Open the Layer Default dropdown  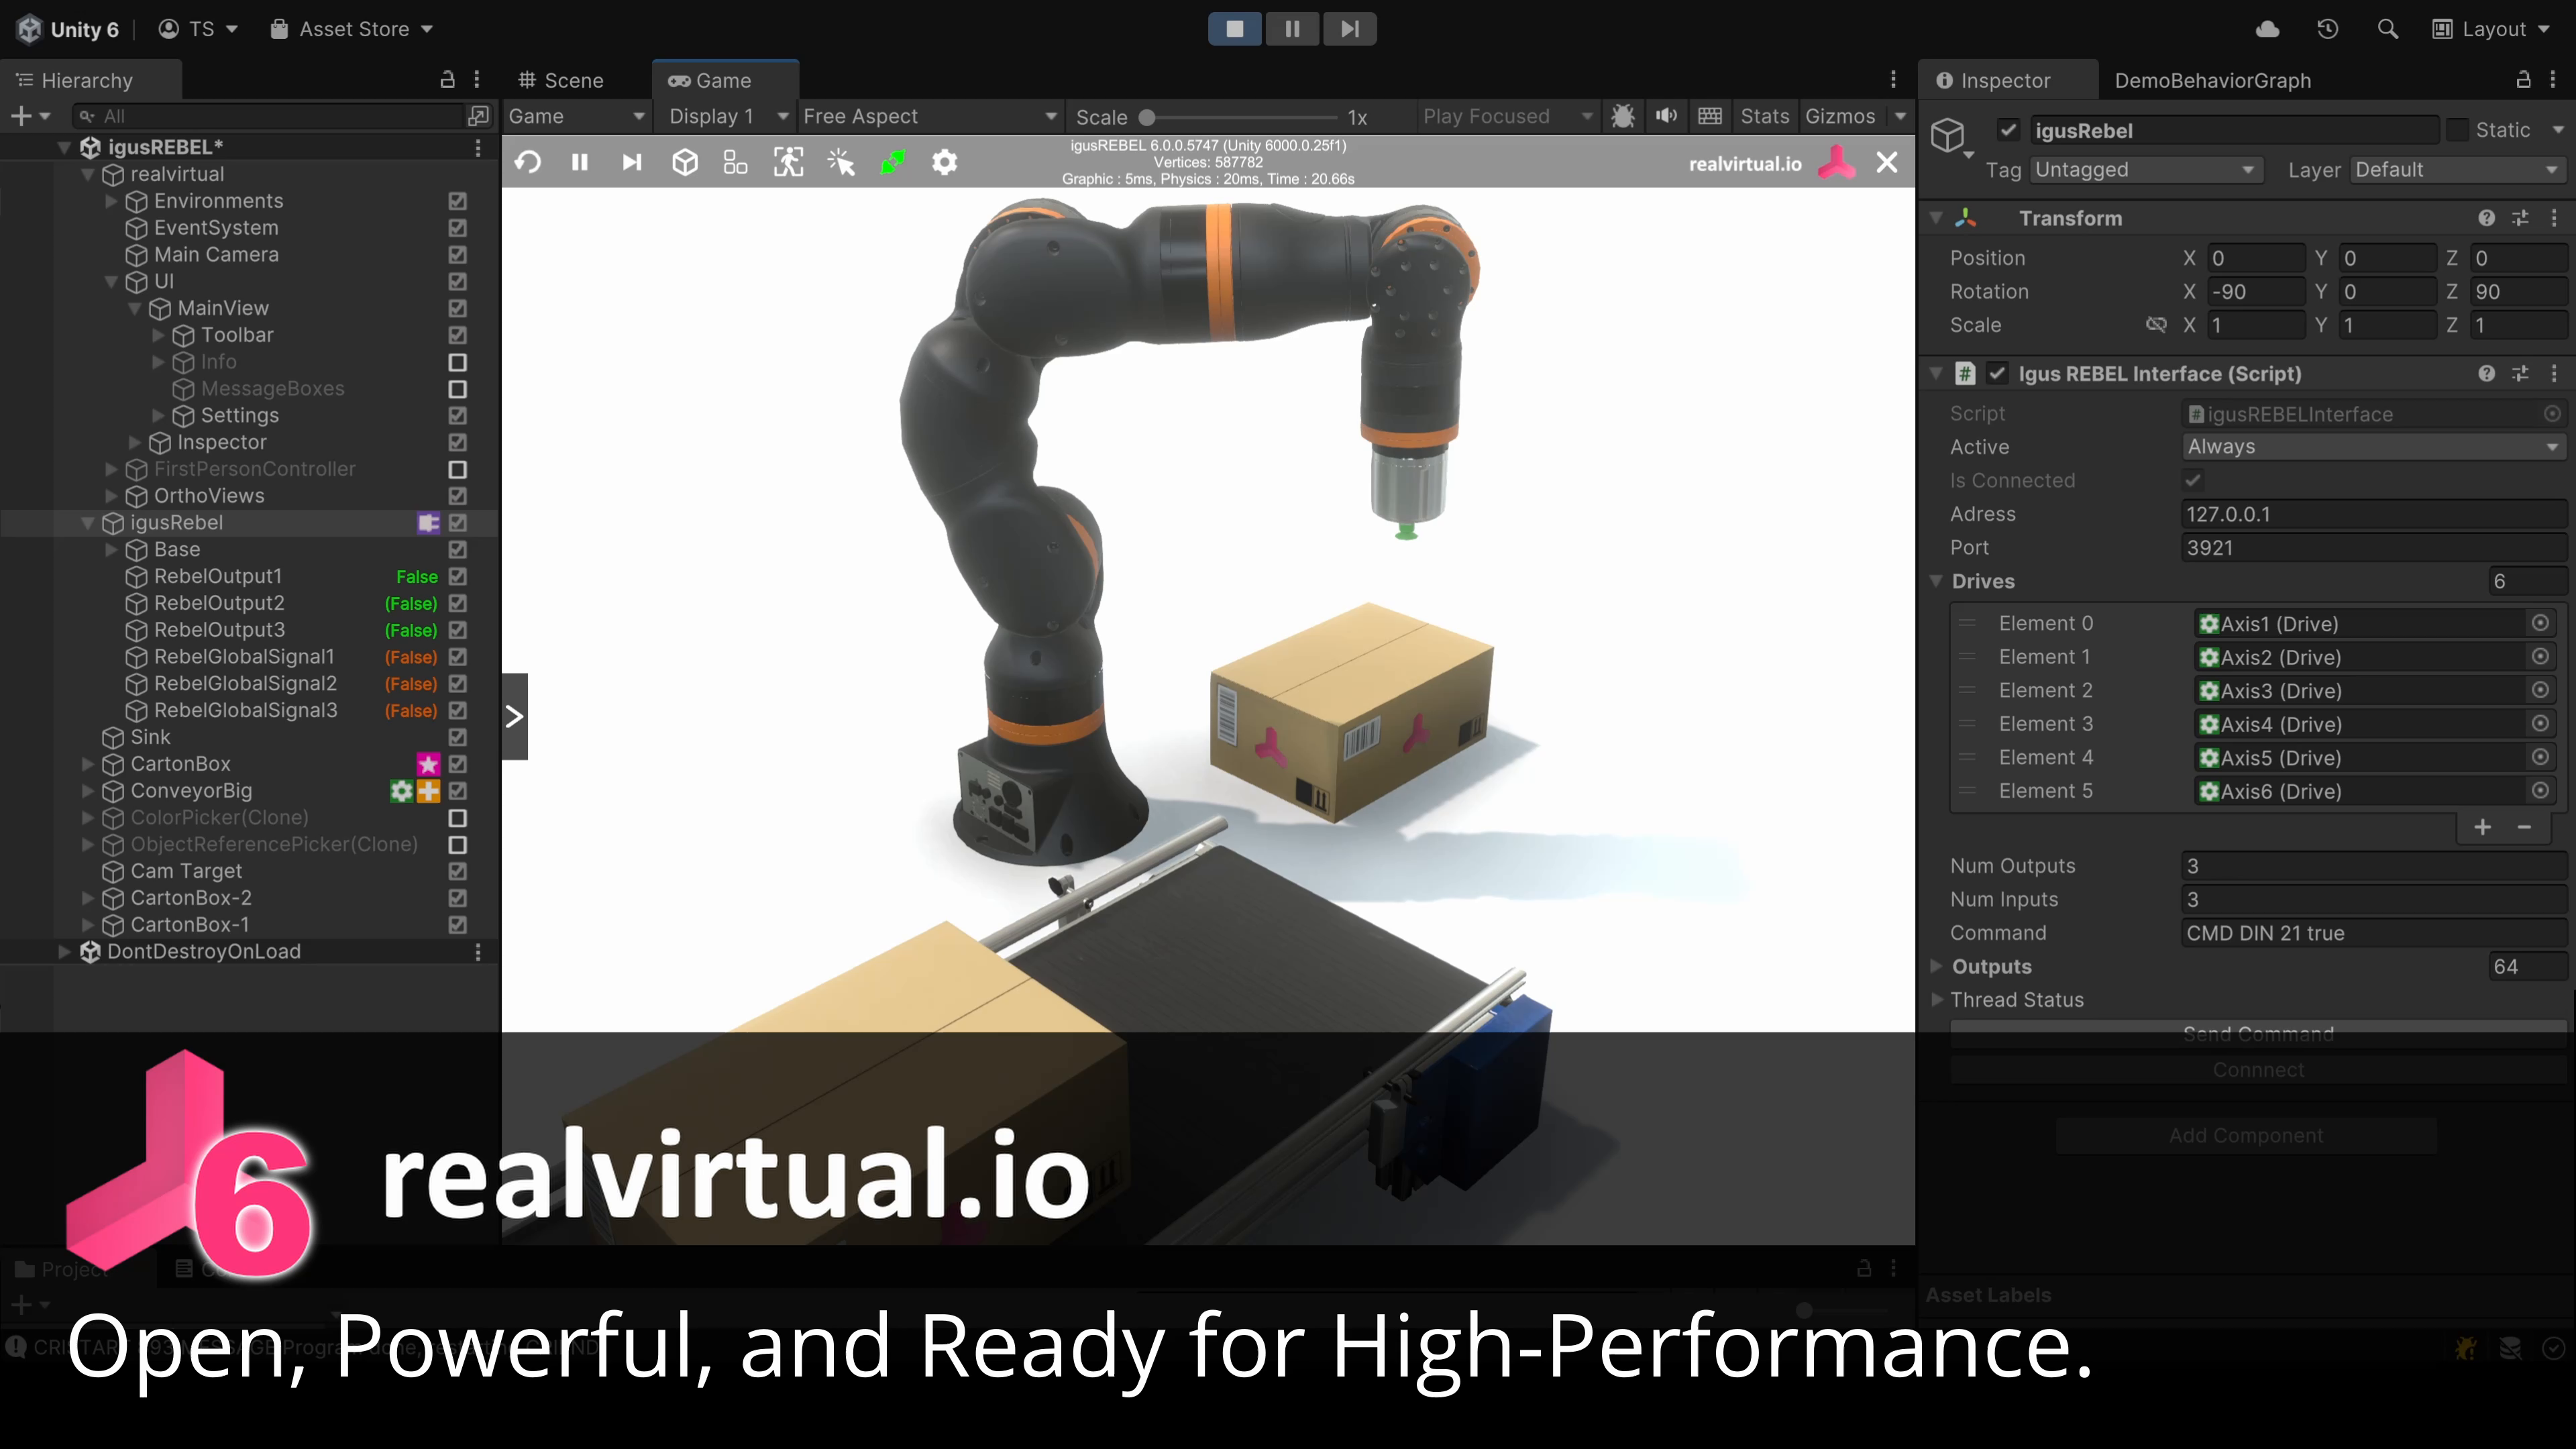(x=2457, y=170)
